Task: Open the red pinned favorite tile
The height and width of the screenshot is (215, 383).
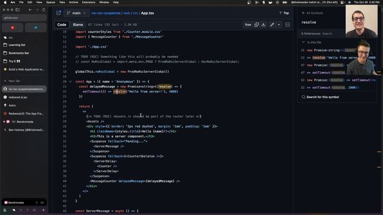Action: point(13,27)
